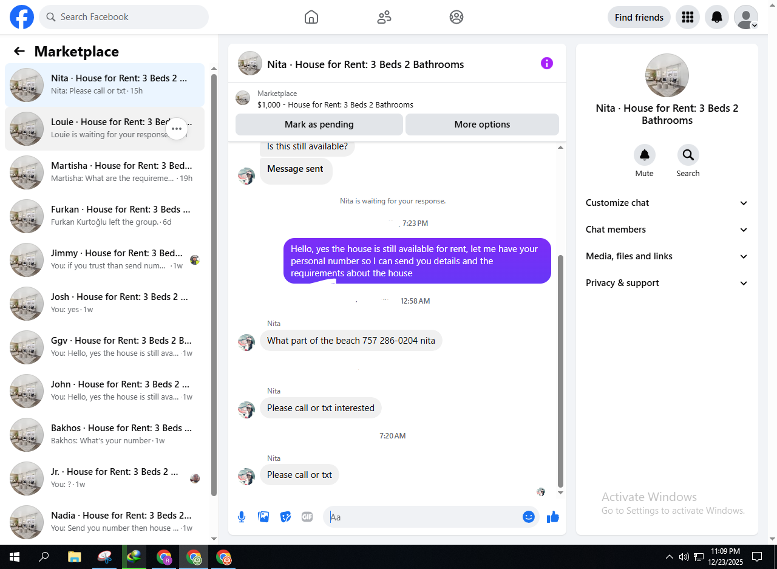Open John conversation in the list
This screenshot has height=569, width=777.
(104, 391)
